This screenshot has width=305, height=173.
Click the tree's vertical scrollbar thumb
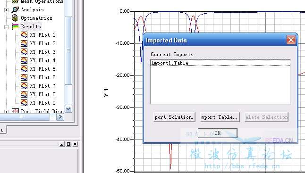(68, 50)
